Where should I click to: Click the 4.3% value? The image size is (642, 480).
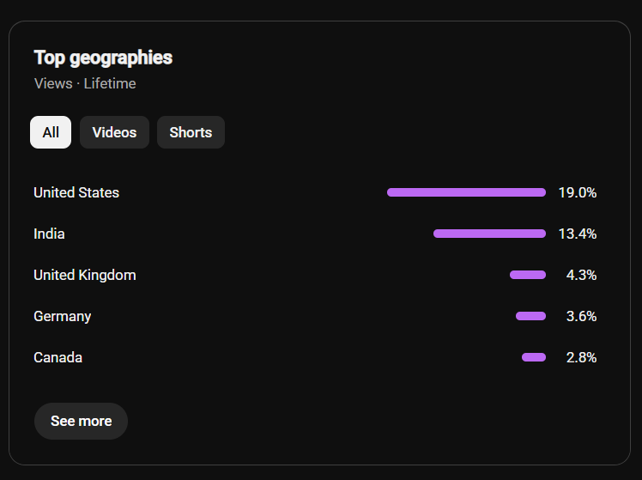[581, 276]
